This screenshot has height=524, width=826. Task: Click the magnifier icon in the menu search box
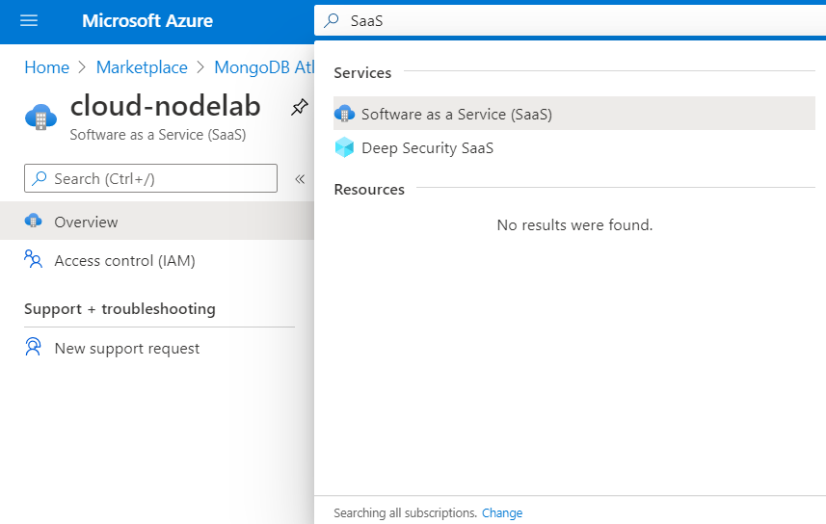click(39, 178)
